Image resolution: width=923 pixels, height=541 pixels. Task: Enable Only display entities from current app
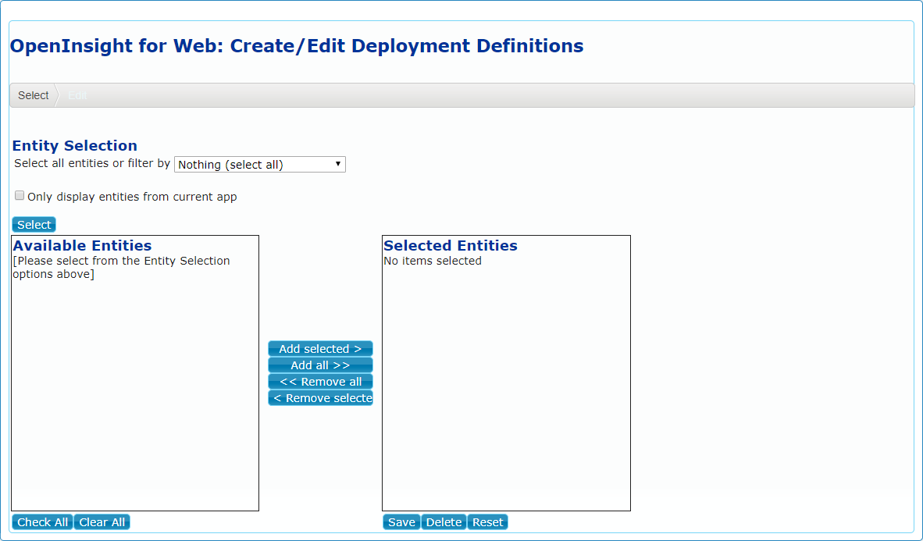20,195
